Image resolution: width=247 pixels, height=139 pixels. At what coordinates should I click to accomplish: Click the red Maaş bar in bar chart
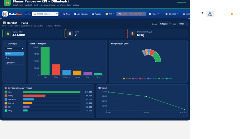tap(56, 70)
